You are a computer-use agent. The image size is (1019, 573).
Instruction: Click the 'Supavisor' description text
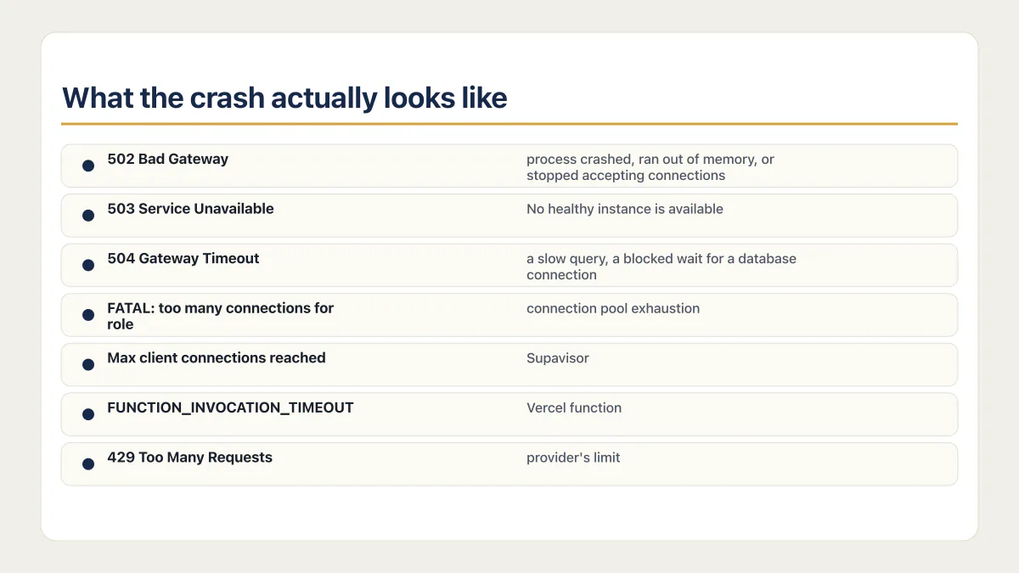(x=558, y=358)
